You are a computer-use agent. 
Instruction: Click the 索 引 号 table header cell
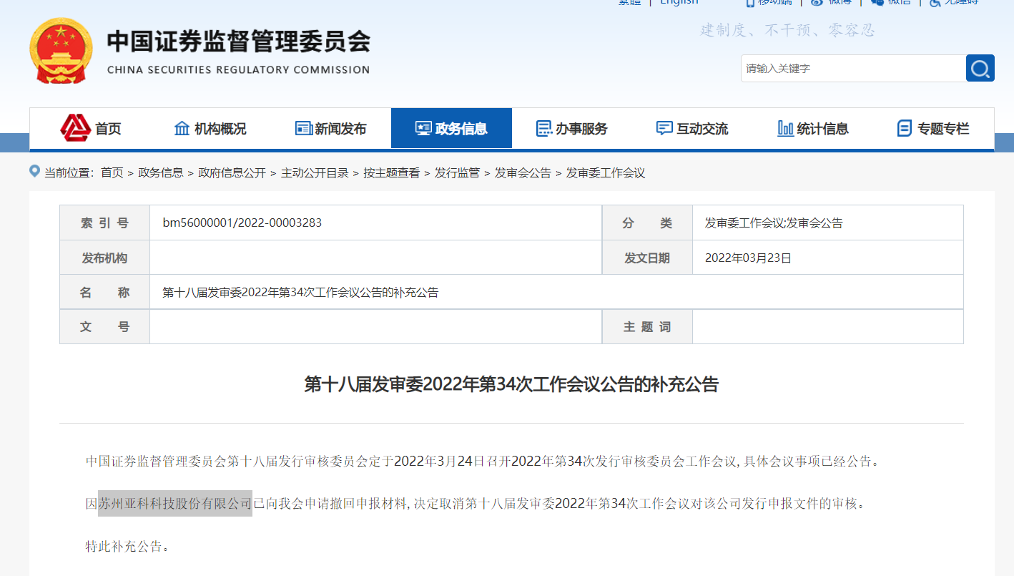[104, 223]
